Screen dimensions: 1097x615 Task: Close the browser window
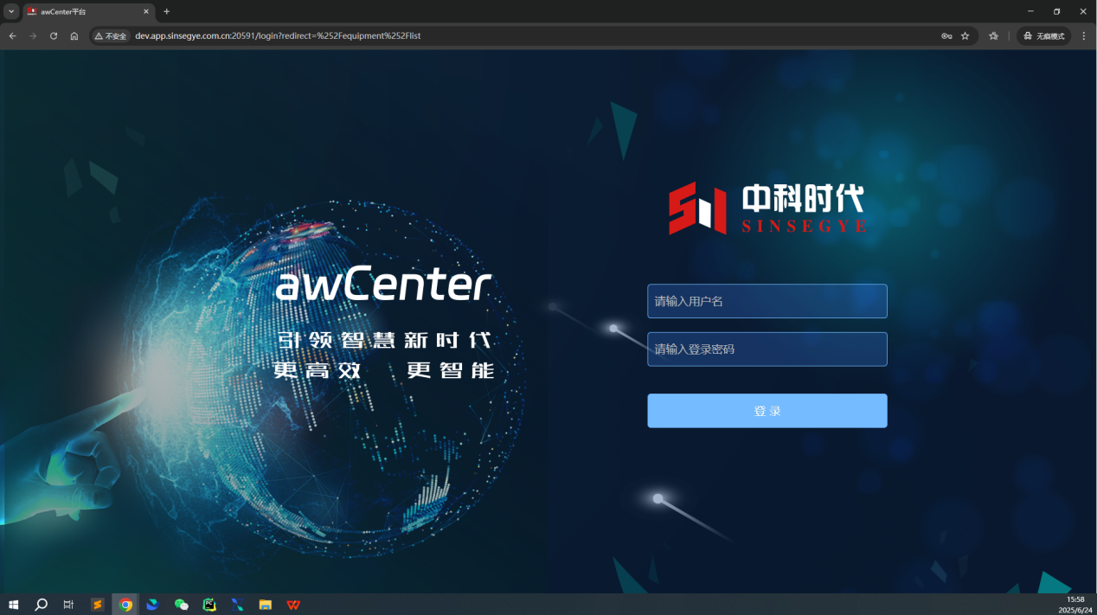1082,11
